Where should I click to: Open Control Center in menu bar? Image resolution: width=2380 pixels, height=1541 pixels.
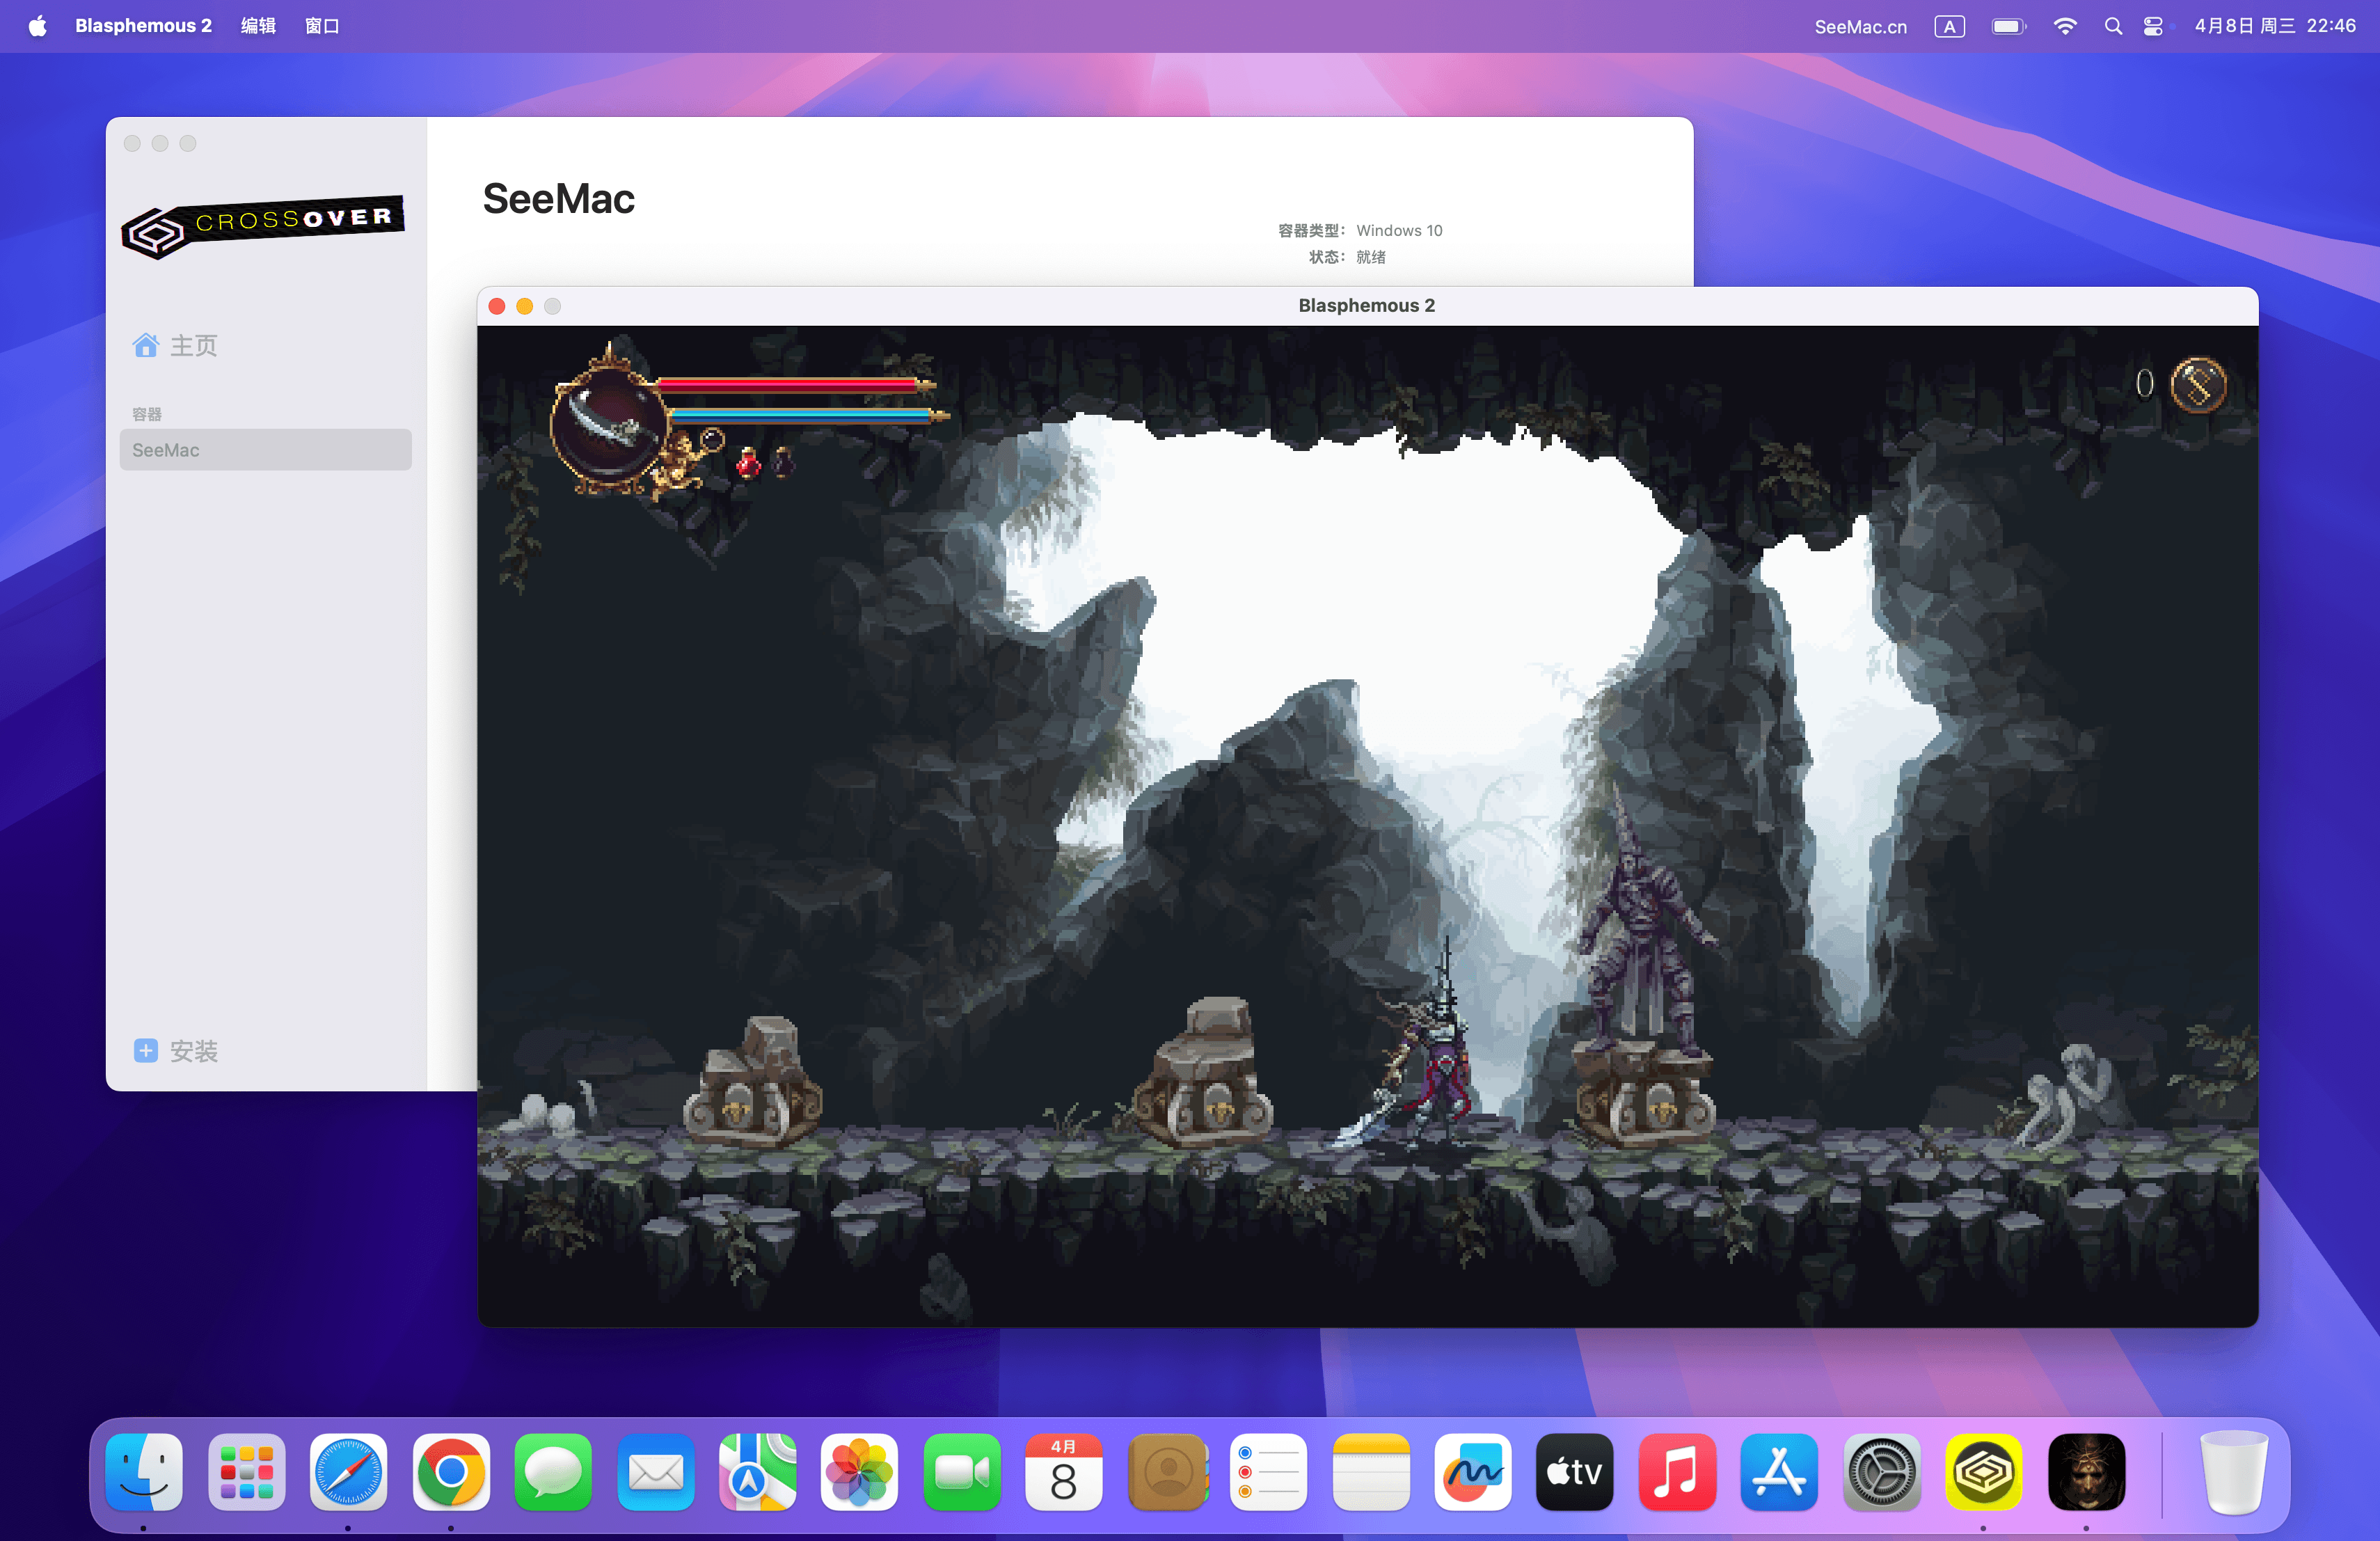2153,26
